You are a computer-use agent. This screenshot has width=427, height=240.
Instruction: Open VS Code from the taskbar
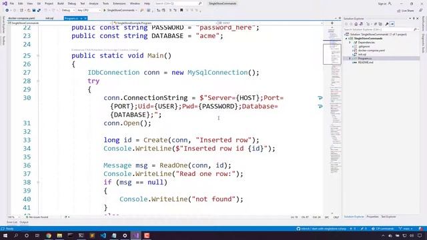click(x=103, y=235)
